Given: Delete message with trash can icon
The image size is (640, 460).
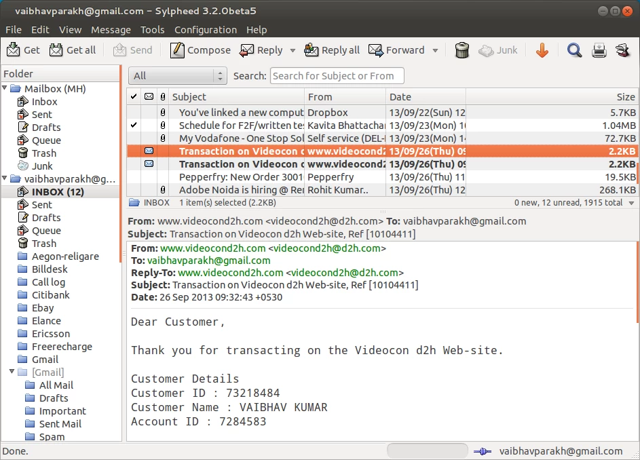Looking at the screenshot, I should [x=462, y=50].
